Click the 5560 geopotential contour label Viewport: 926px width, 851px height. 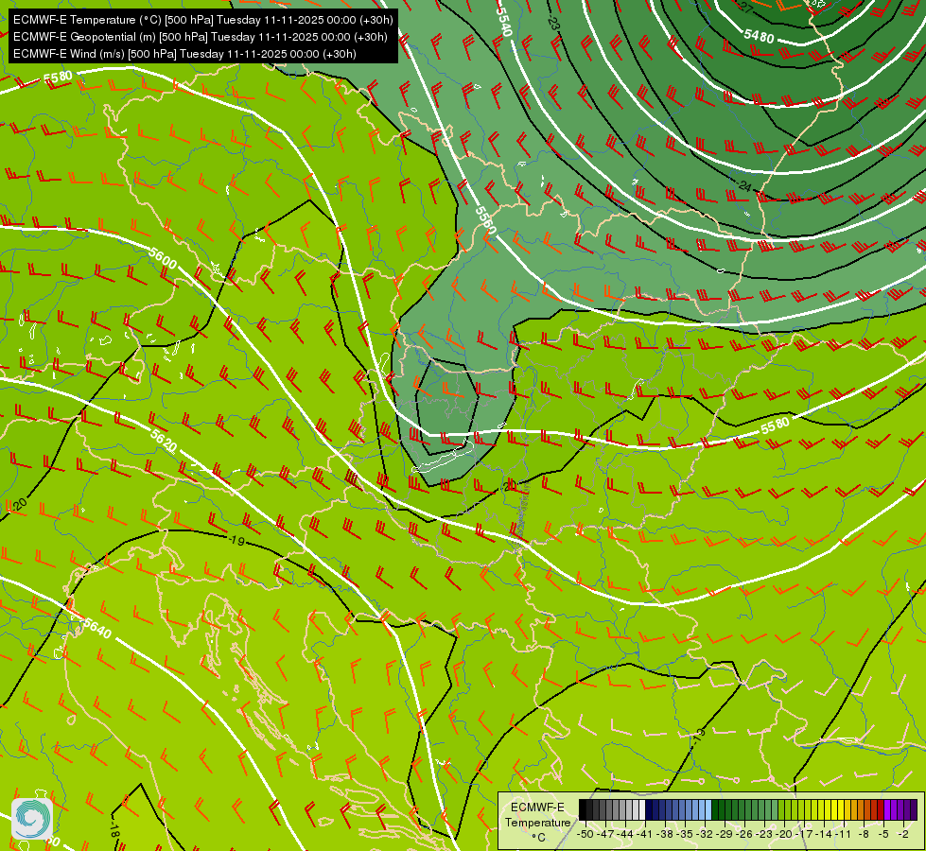[x=486, y=219]
